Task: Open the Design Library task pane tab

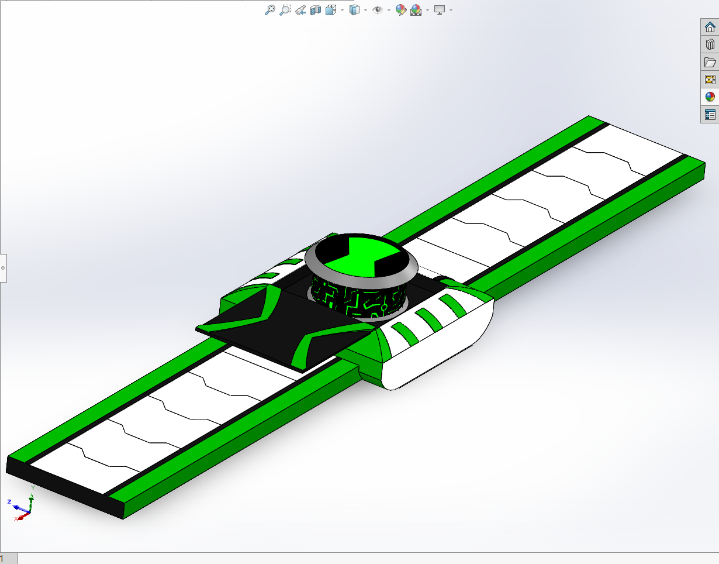Action: coord(710,44)
